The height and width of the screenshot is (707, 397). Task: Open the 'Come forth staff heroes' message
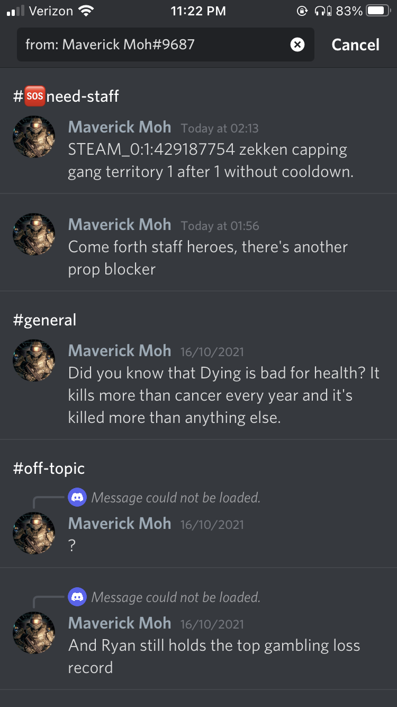pyautogui.click(x=208, y=258)
